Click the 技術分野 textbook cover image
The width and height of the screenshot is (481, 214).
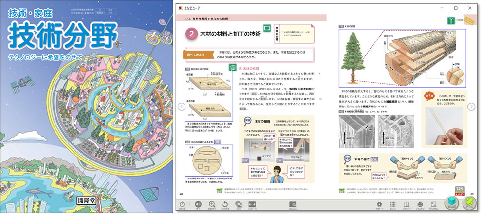click(86, 107)
